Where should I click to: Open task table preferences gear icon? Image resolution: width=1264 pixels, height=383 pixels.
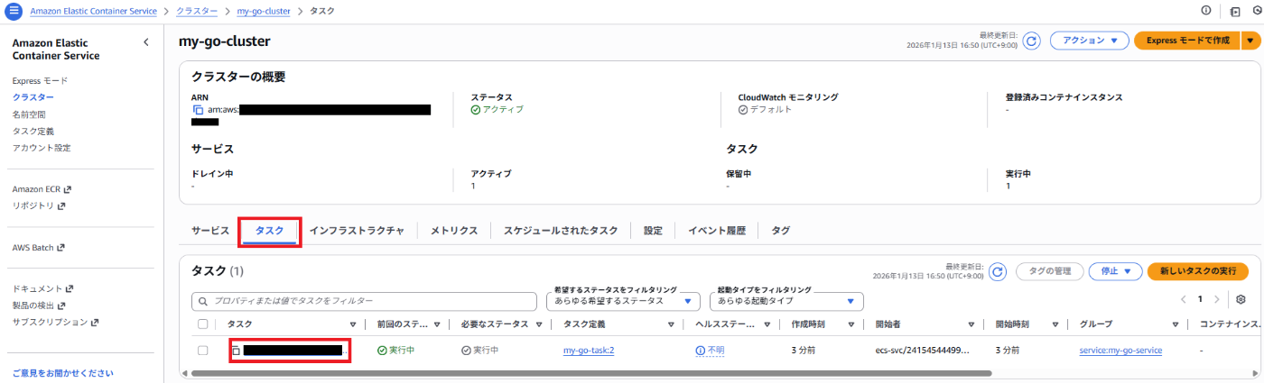[x=1241, y=299]
